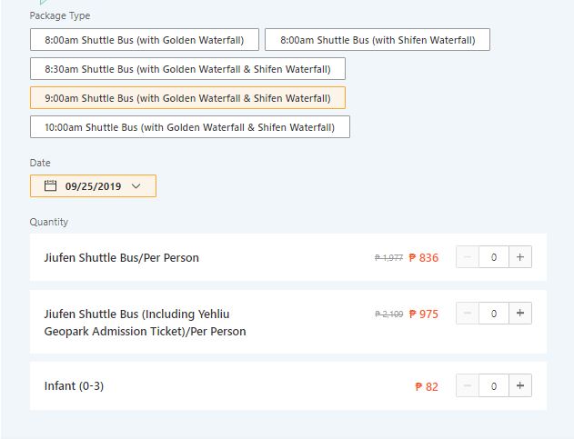Click the Jiufen Shuttle Bus/Per Person label
The image size is (574, 439).
coord(121,258)
